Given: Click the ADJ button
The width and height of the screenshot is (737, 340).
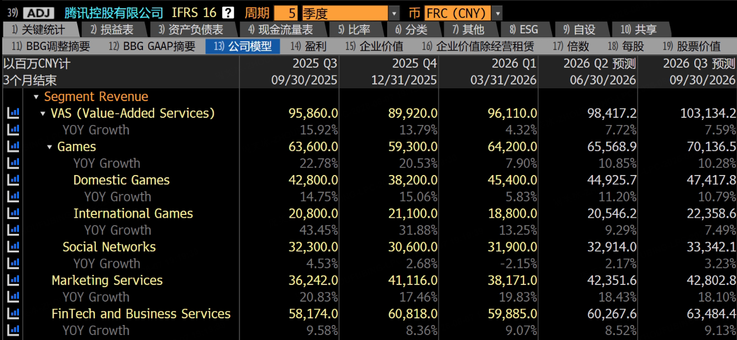Looking at the screenshot, I should click(x=38, y=13).
